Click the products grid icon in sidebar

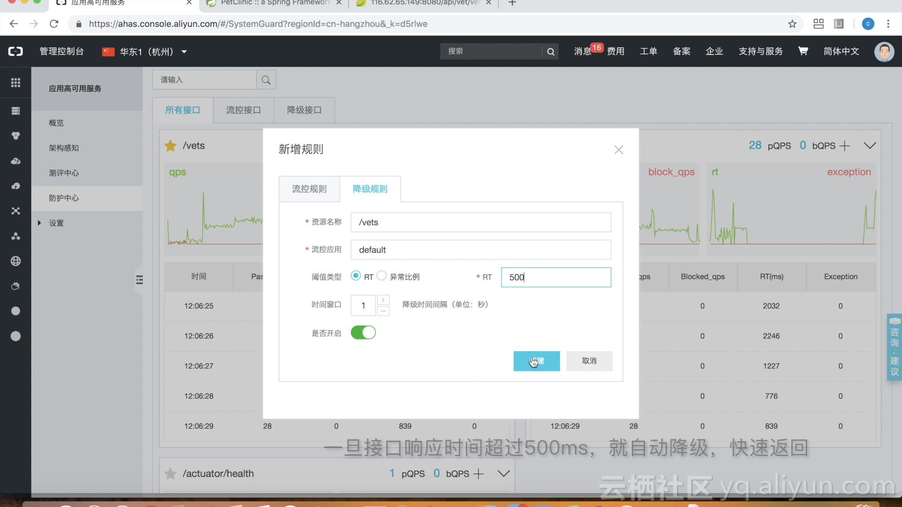tap(16, 83)
